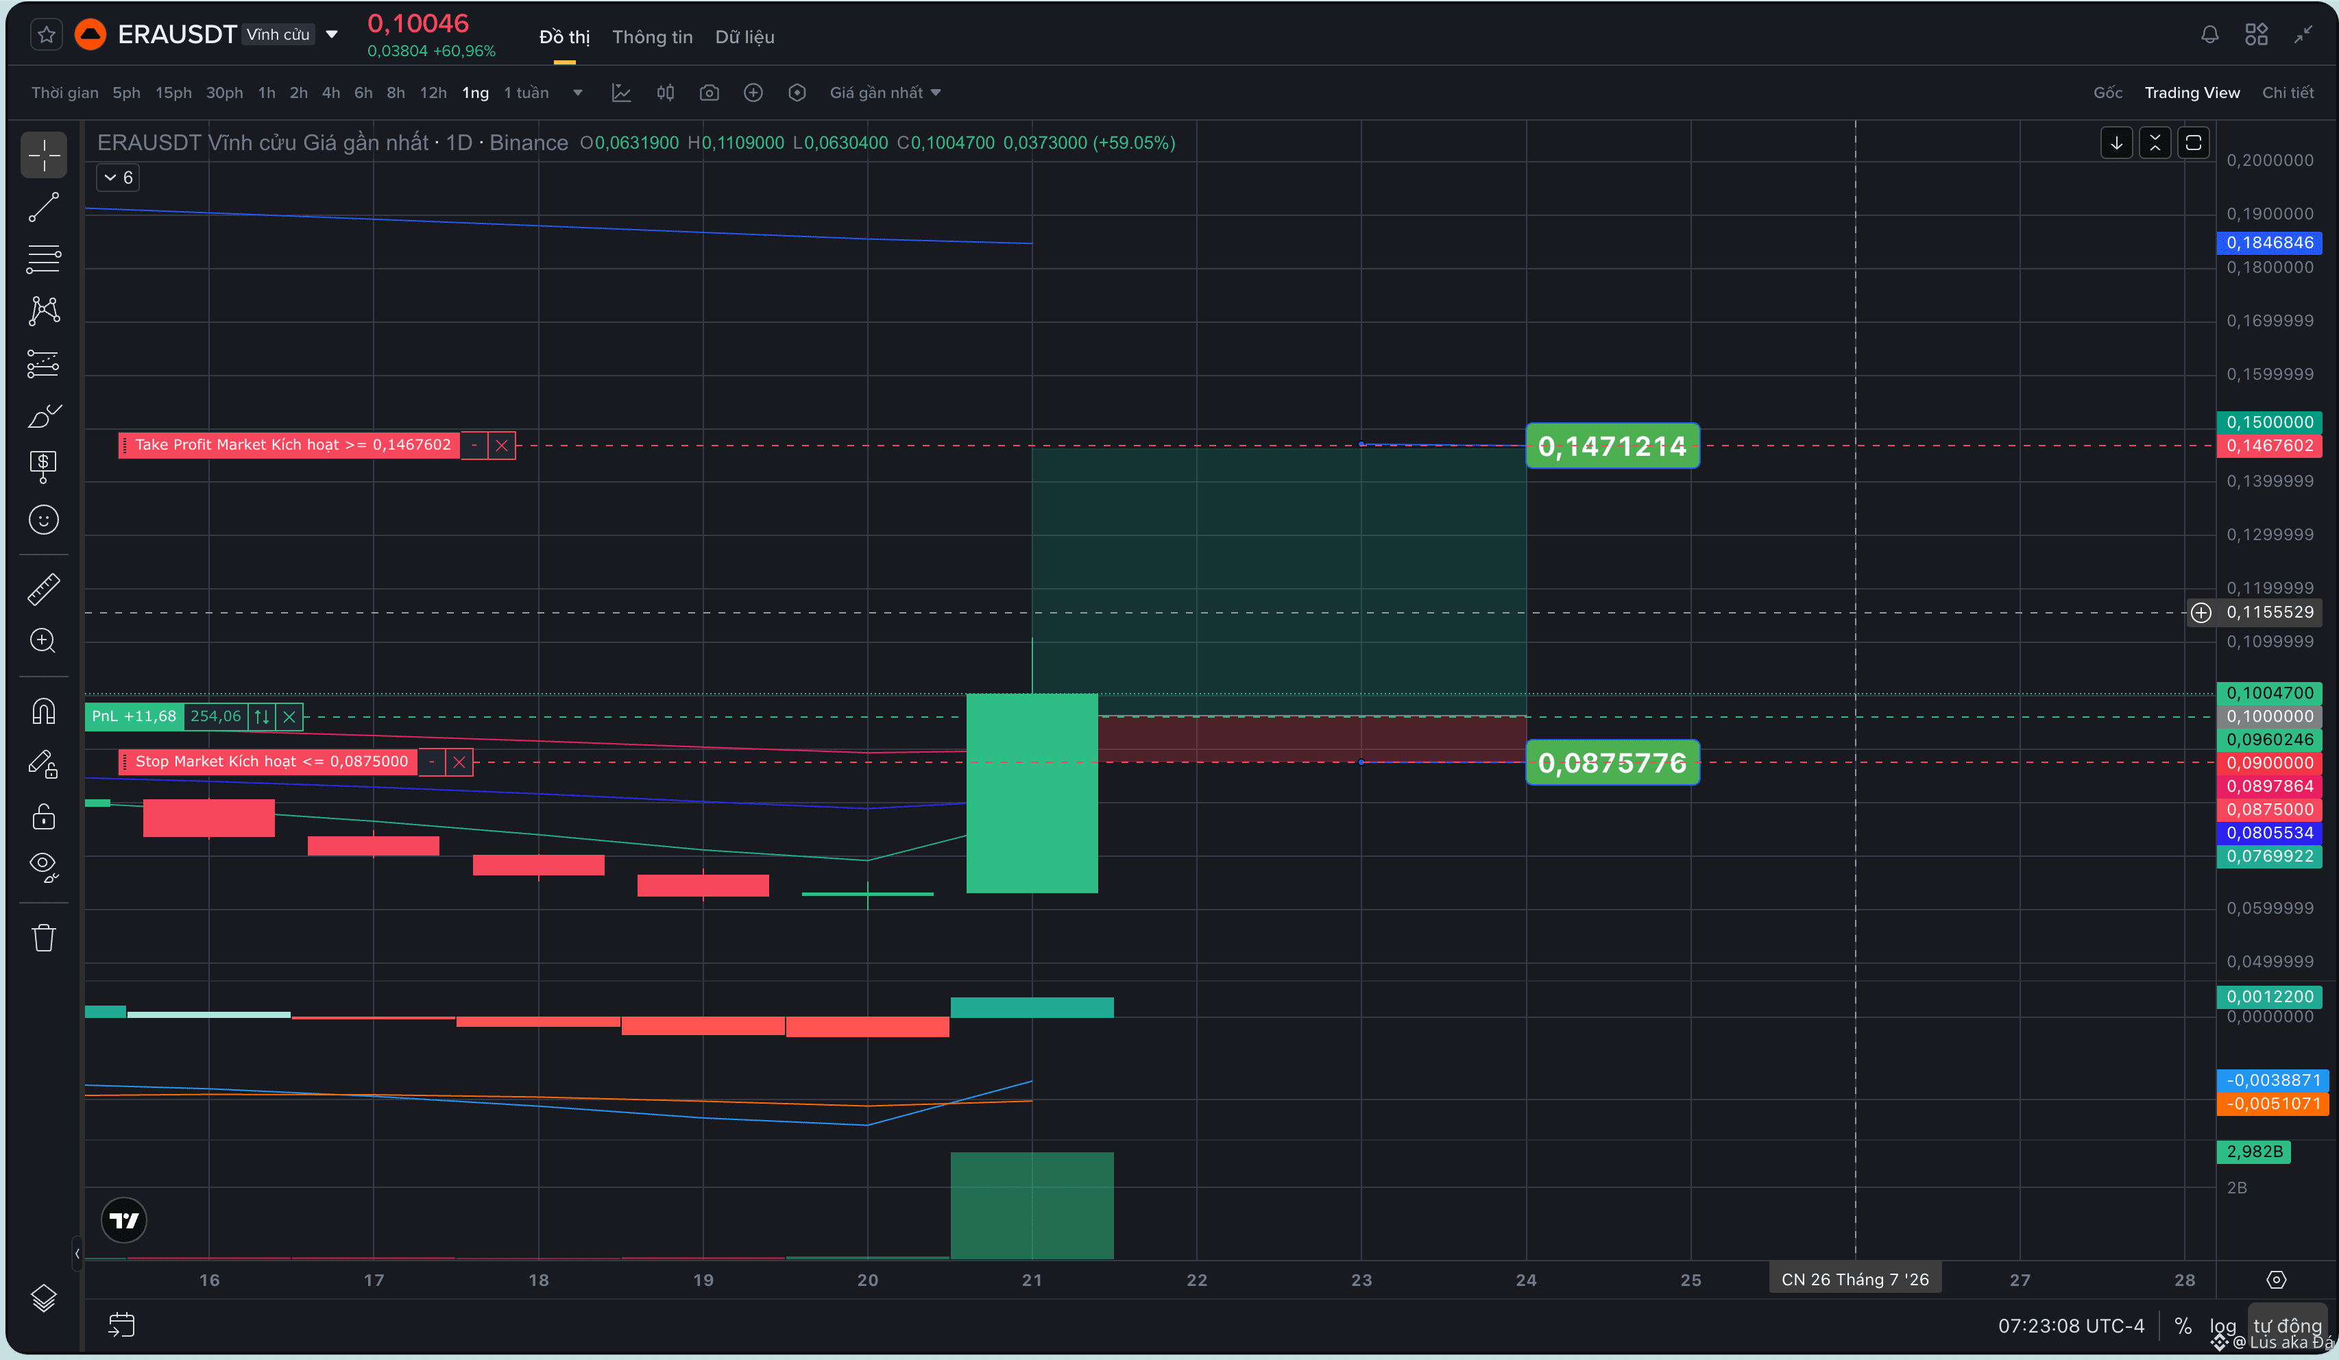Screen dimensions: 2339x1360
Task: Open time axis settings gear icon
Action: pos(2276,1279)
